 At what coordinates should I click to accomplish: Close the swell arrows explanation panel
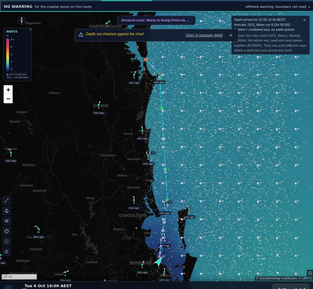(x=304, y=20)
